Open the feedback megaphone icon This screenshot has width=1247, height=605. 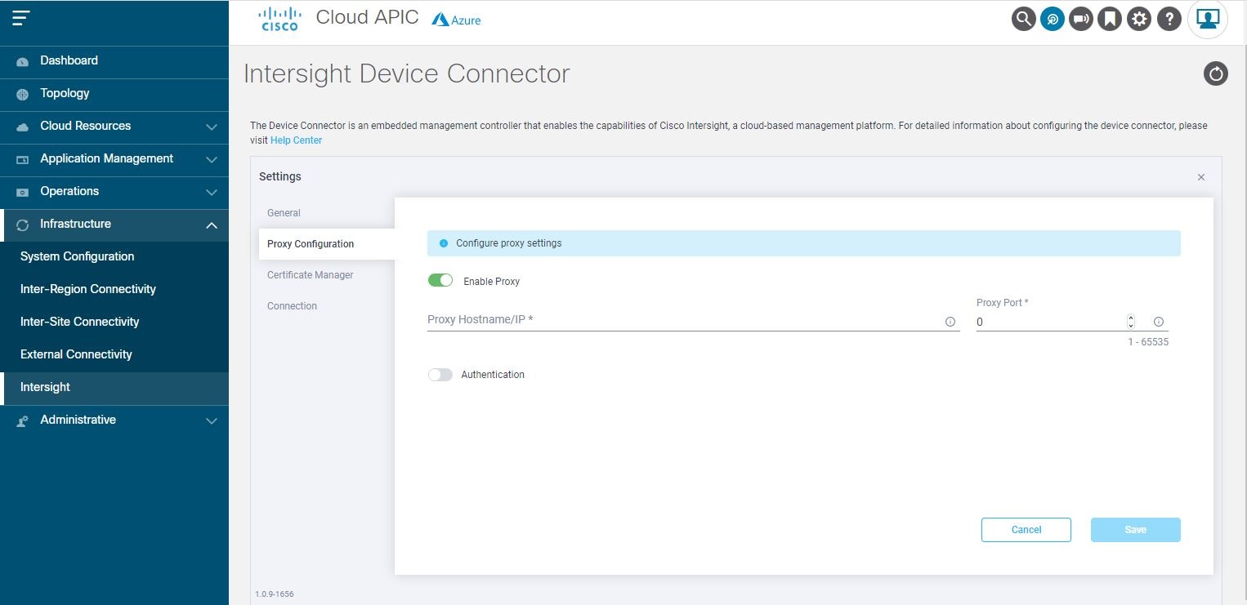click(x=1081, y=19)
